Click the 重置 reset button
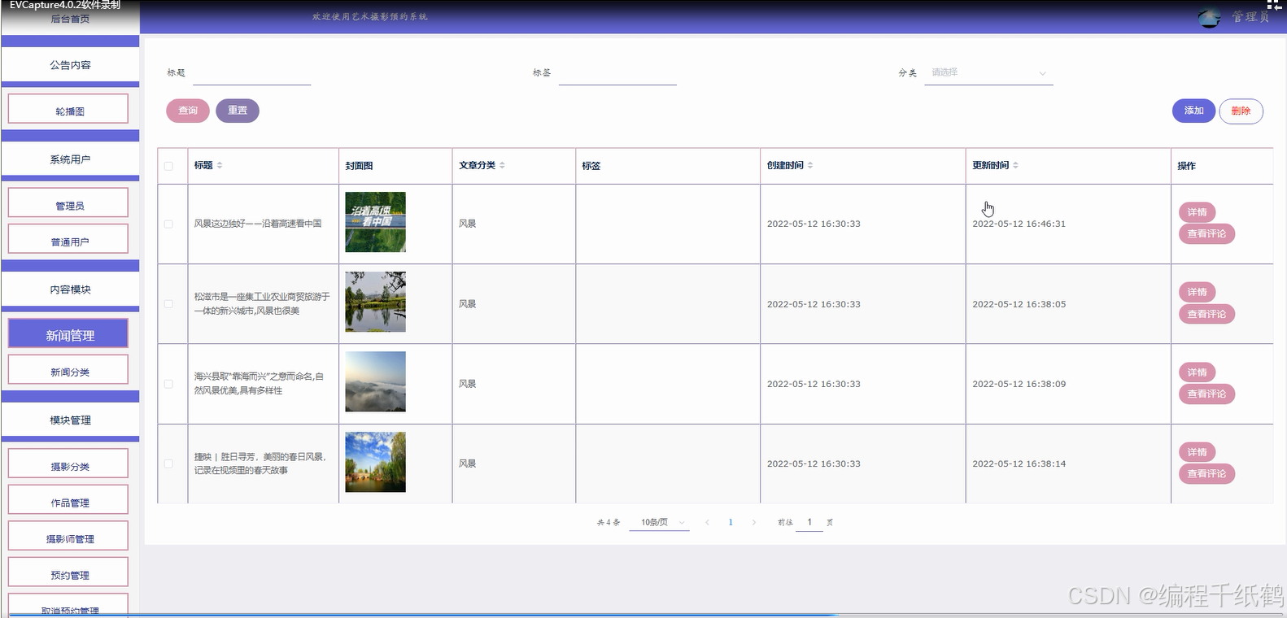1287x618 pixels. 238,111
